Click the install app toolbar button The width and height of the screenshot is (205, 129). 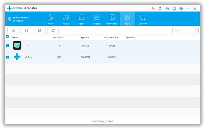tap(13, 31)
